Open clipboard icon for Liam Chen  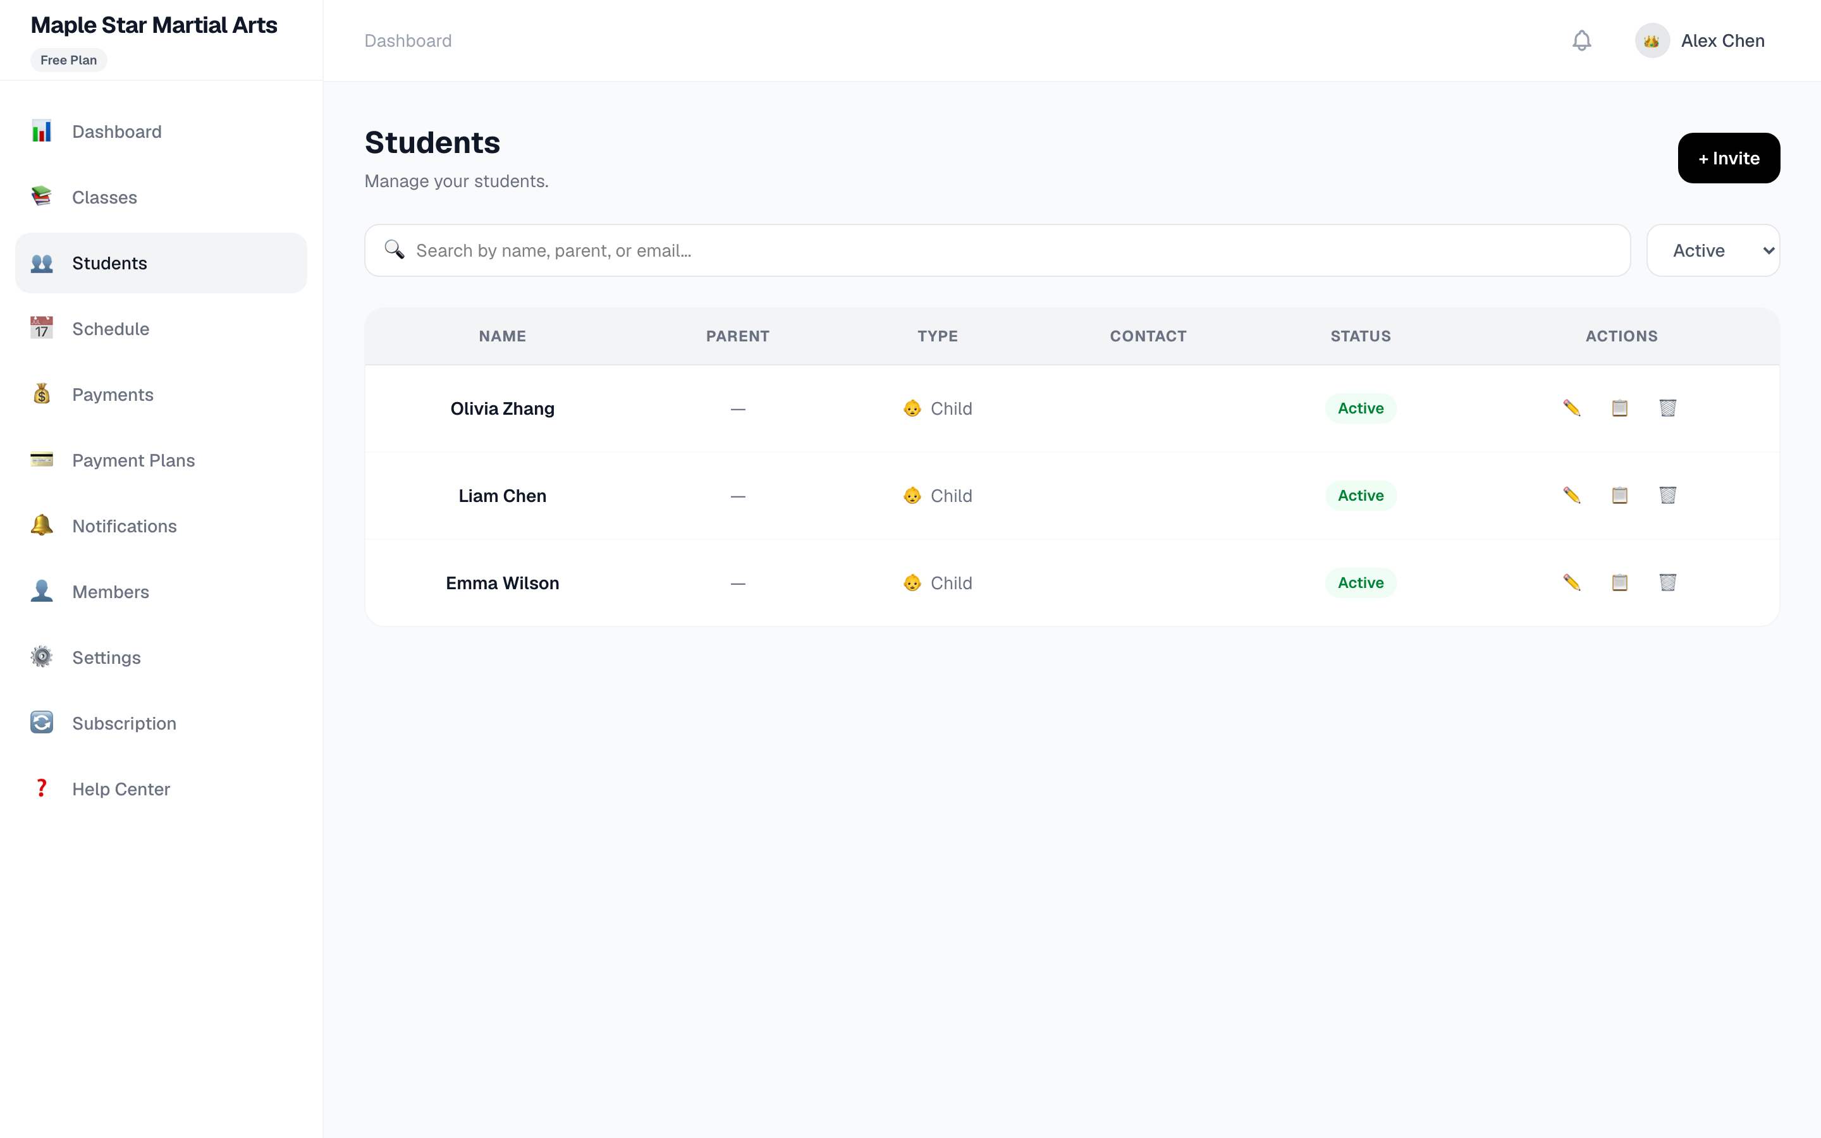pos(1619,495)
